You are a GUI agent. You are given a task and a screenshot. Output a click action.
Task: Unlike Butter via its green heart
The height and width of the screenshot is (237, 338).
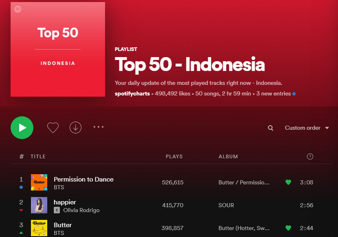pyautogui.click(x=288, y=228)
